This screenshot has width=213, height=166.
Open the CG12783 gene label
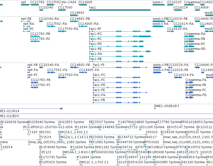(x=37, y=2)
